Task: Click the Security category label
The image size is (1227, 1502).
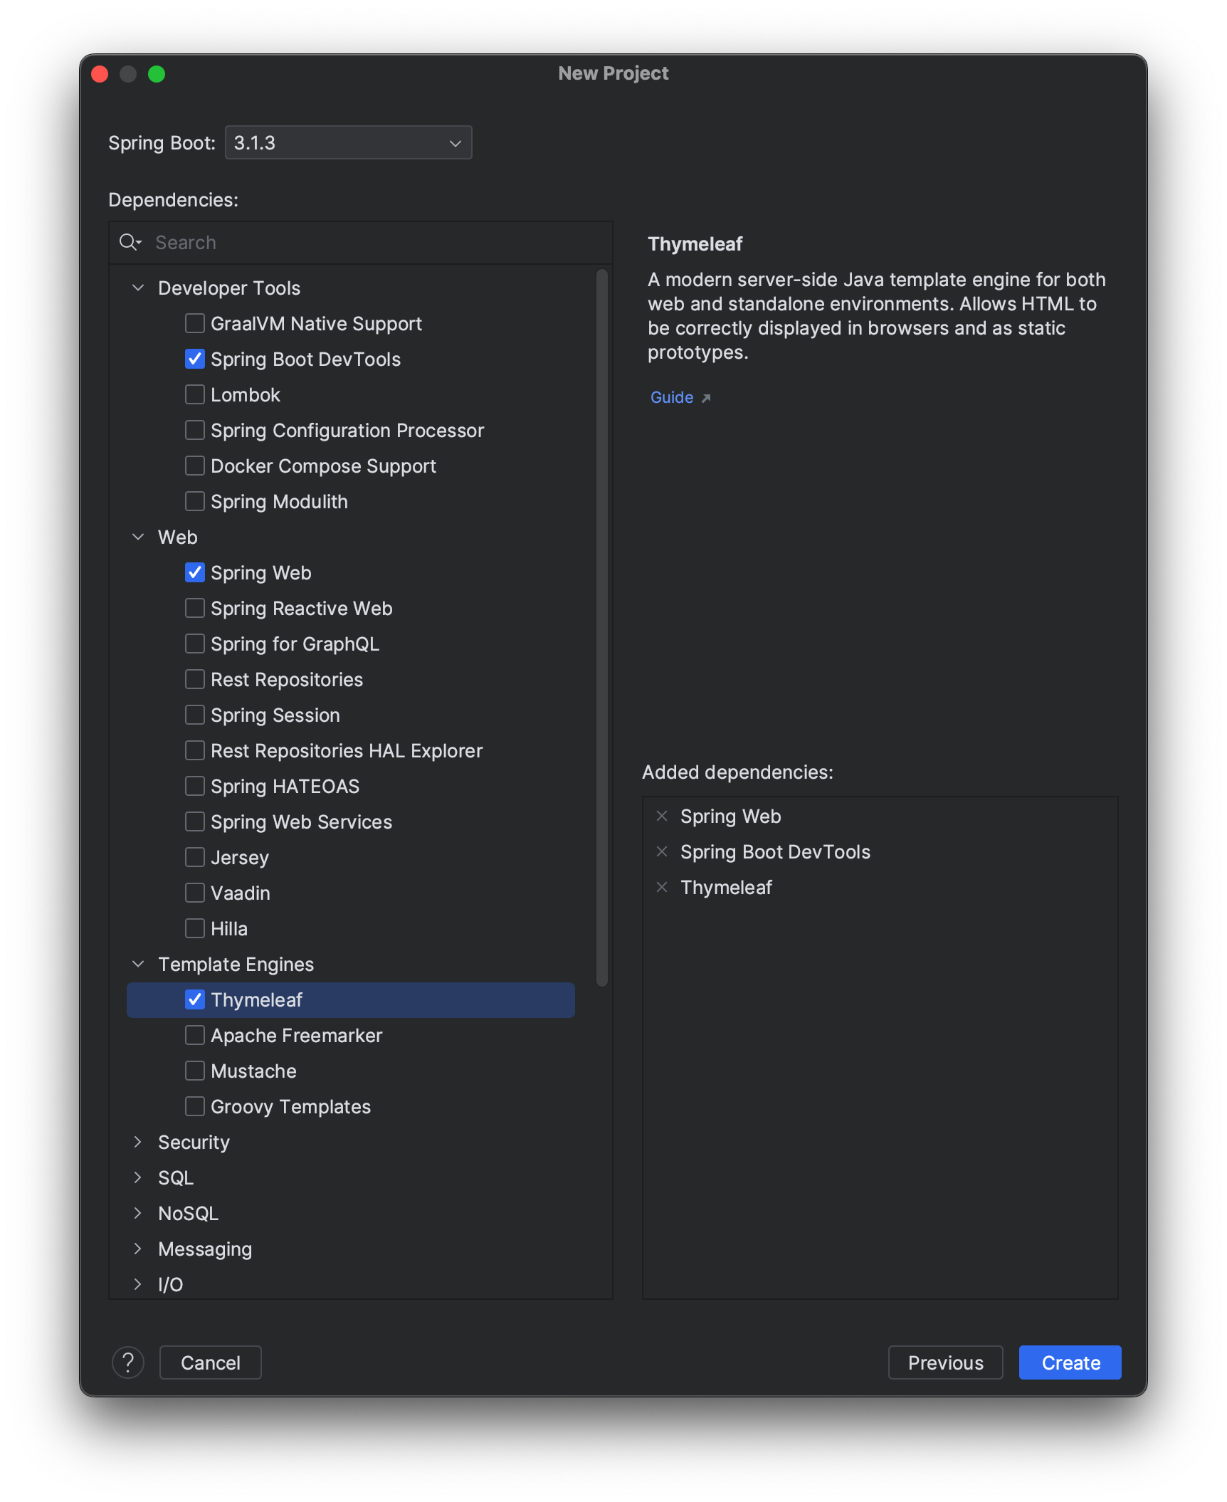Action: 194,1142
